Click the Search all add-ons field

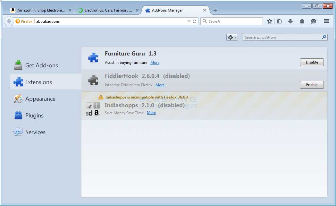click(x=285, y=37)
